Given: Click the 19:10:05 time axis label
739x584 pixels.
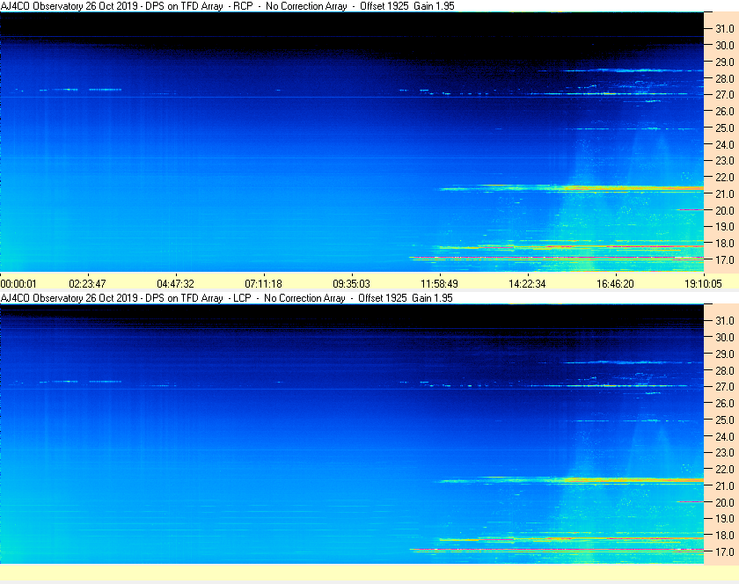Looking at the screenshot, I should click(x=703, y=284).
